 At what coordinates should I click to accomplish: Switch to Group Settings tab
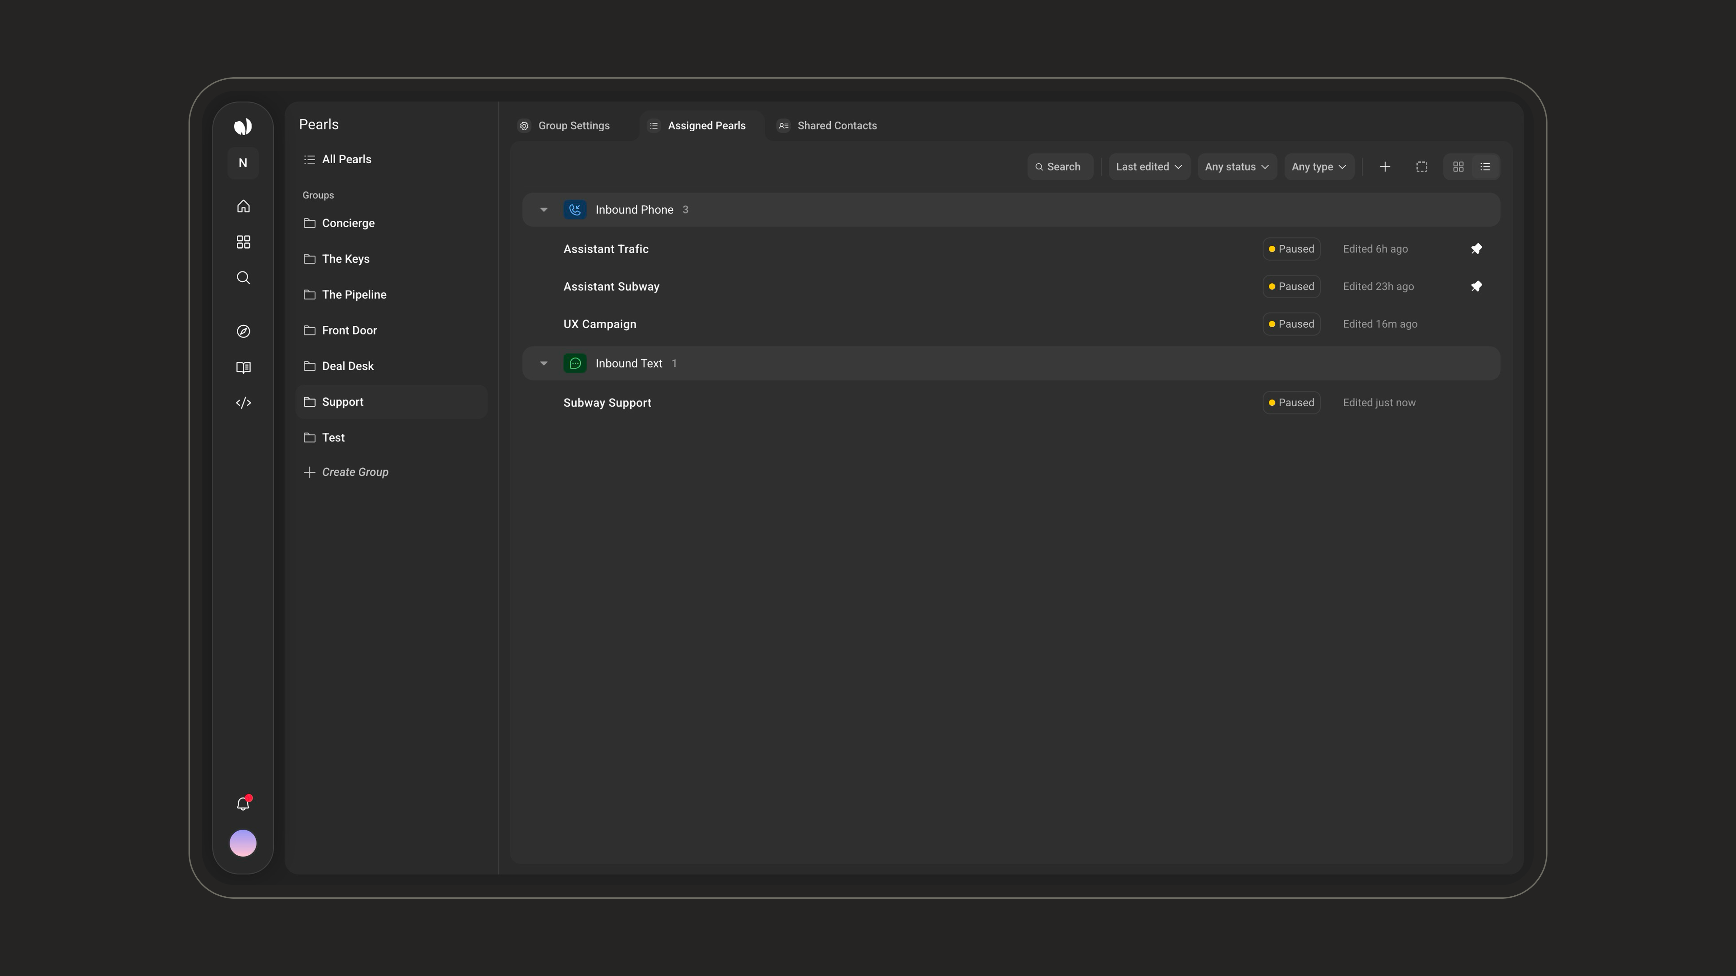coord(564,126)
